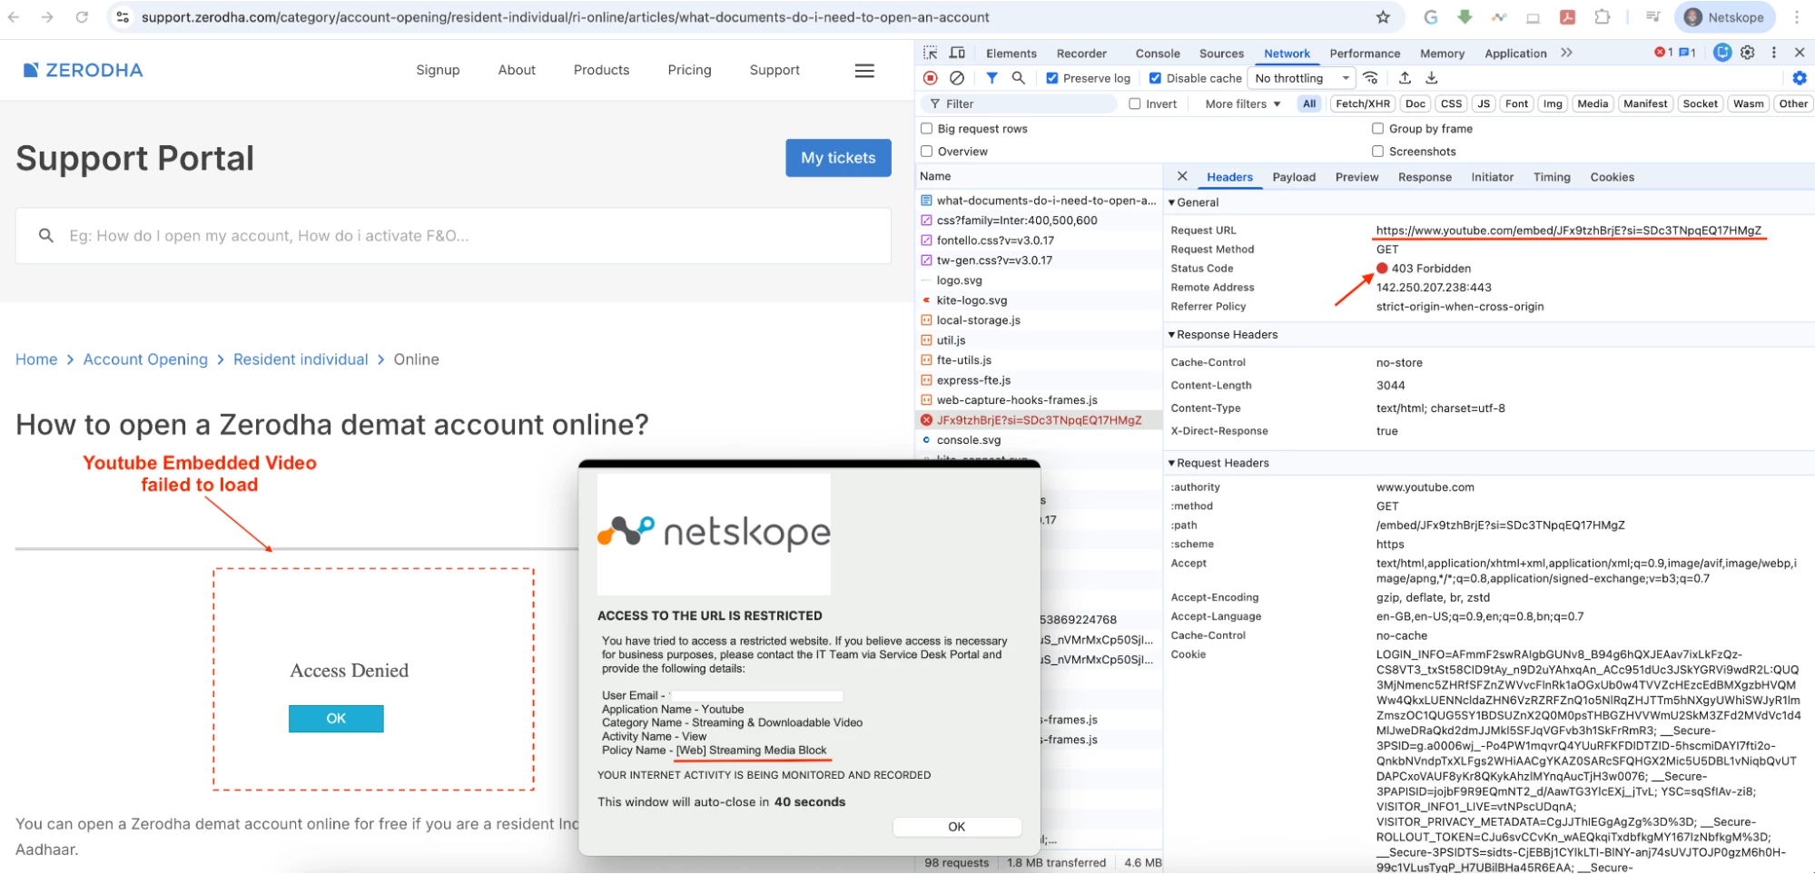Open DevTools settings gear icon
The image size is (1815, 874).
coord(1748,53)
